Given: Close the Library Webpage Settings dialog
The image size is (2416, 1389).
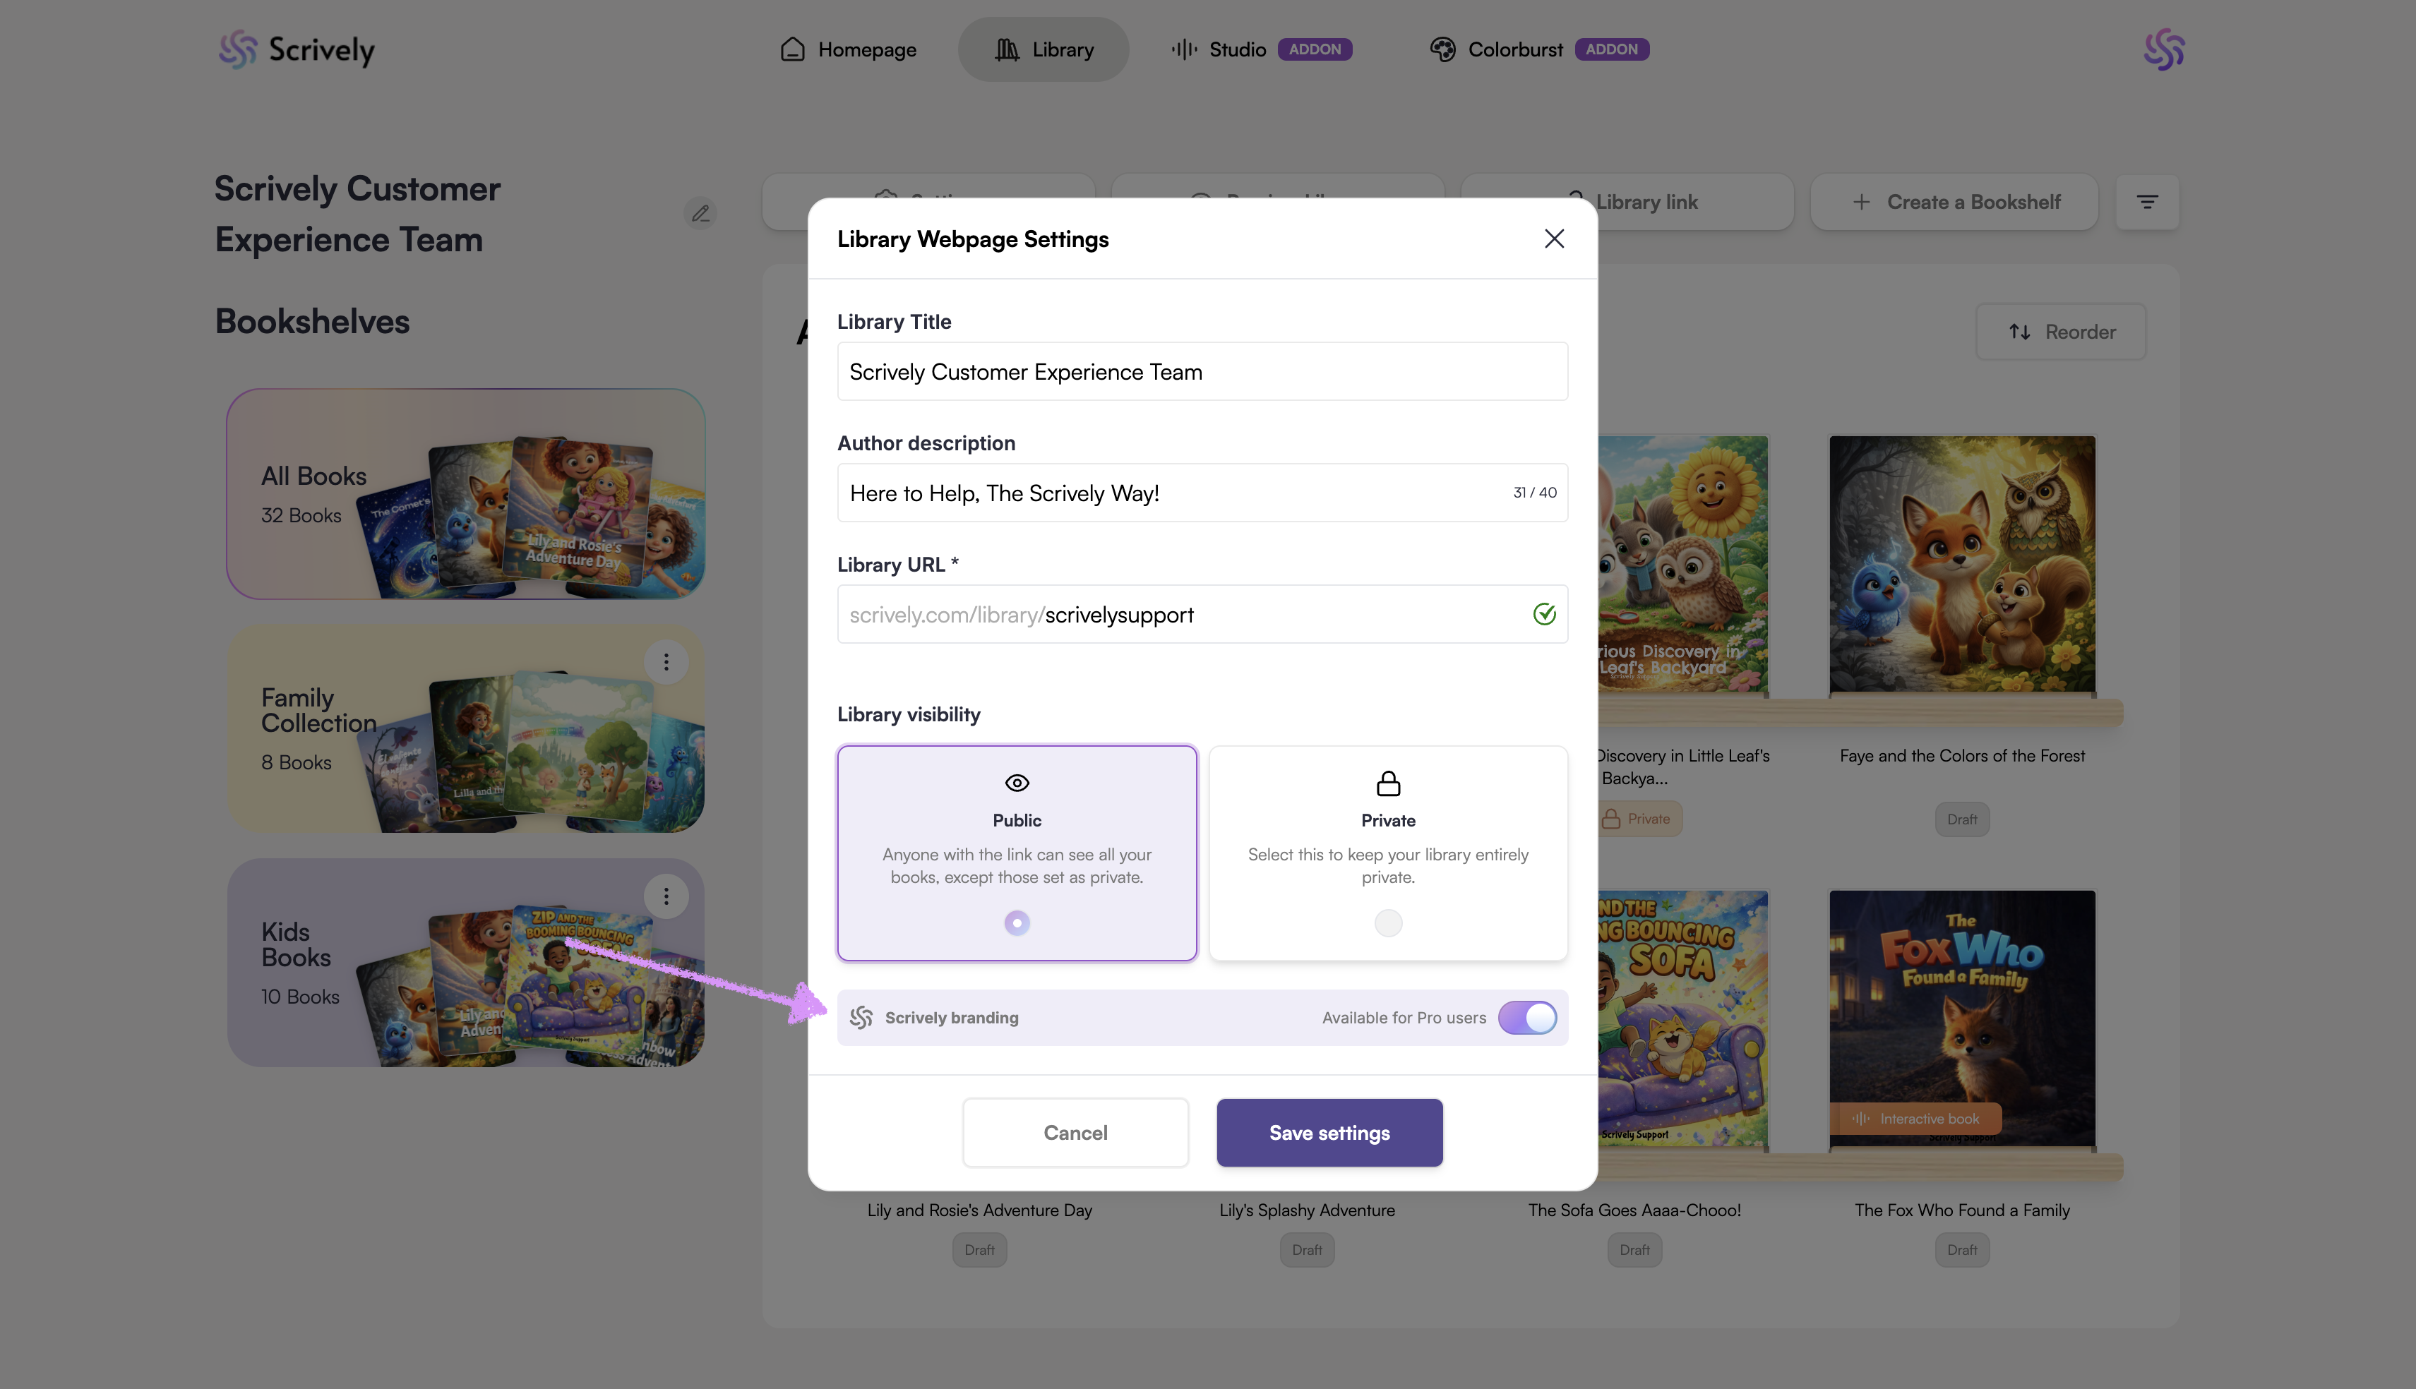Looking at the screenshot, I should [x=1553, y=239].
